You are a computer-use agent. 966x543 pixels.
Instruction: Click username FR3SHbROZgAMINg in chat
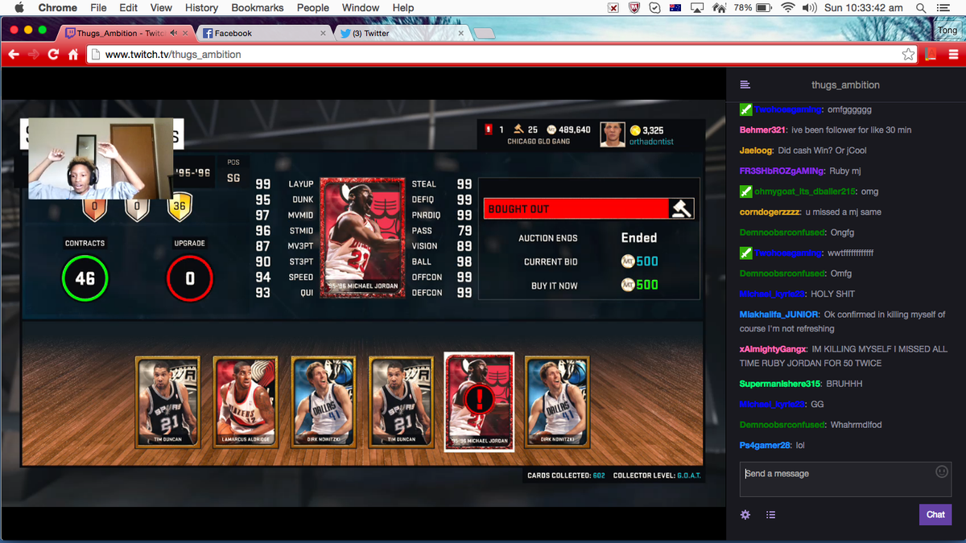(782, 171)
